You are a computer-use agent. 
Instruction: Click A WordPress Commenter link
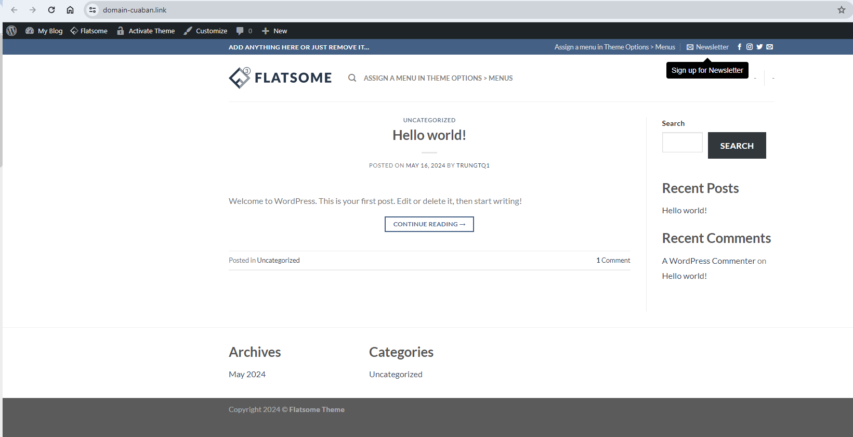(x=709, y=261)
